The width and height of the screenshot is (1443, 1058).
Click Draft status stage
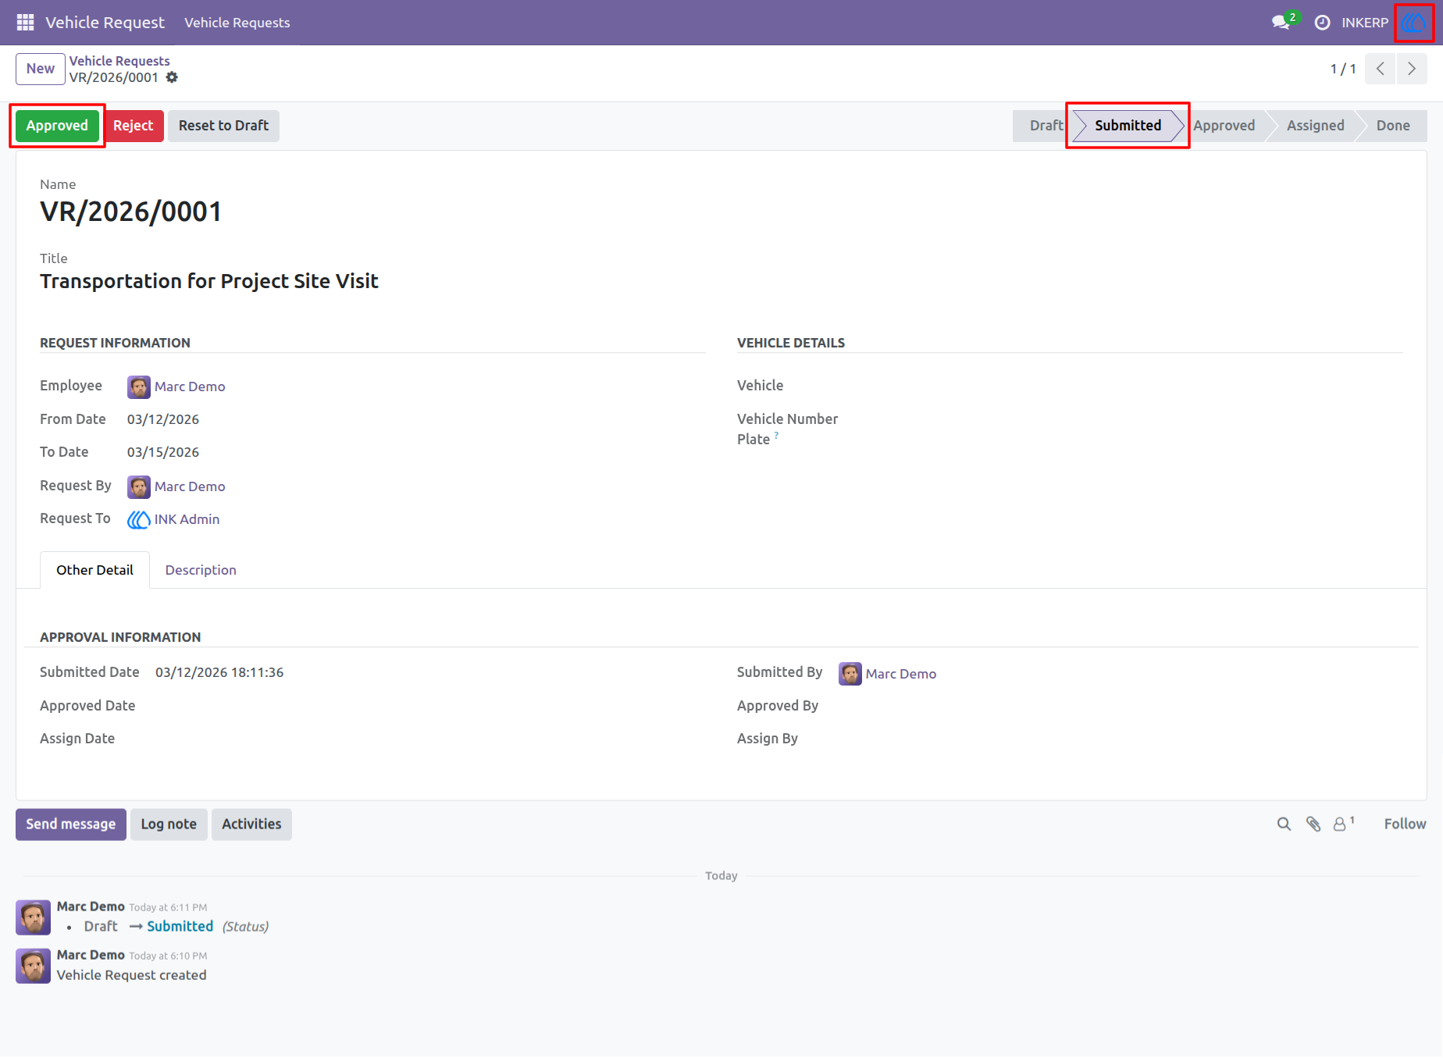pyautogui.click(x=1045, y=126)
